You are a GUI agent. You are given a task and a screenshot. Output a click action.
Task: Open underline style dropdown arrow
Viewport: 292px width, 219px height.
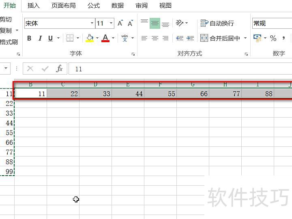(58, 38)
